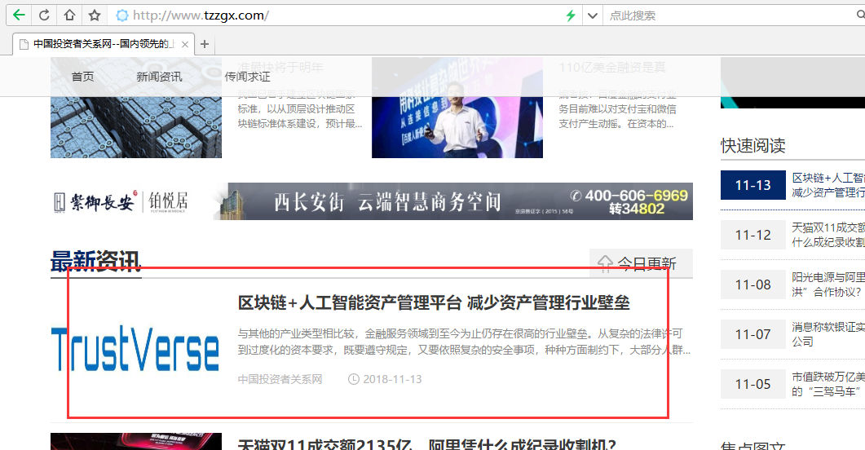865x450 pixels.
Task: Open quick-read item 市值跌破万亿美
Action: click(828, 384)
